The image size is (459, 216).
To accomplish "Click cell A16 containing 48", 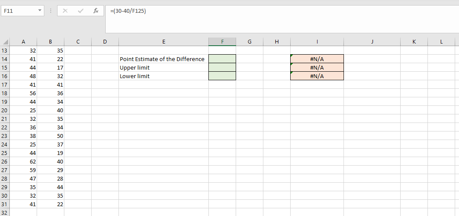I will (23, 76).
